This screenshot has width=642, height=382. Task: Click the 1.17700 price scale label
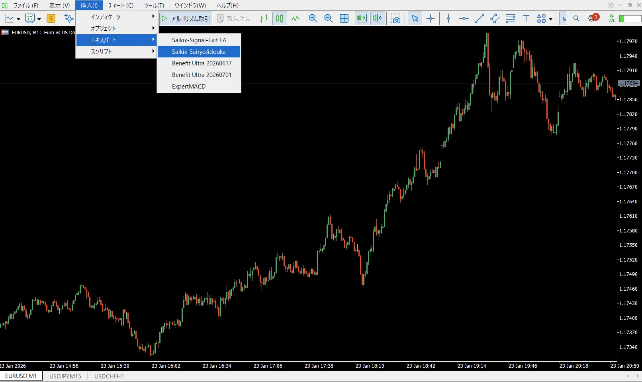[628, 172]
